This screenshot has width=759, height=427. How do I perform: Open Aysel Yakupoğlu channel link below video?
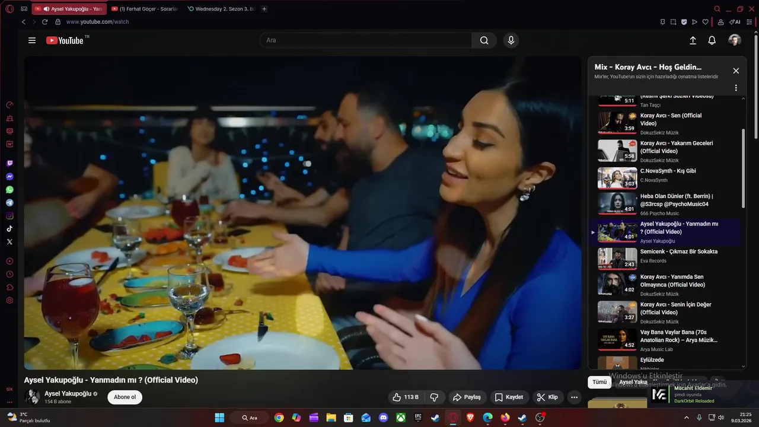(68, 394)
